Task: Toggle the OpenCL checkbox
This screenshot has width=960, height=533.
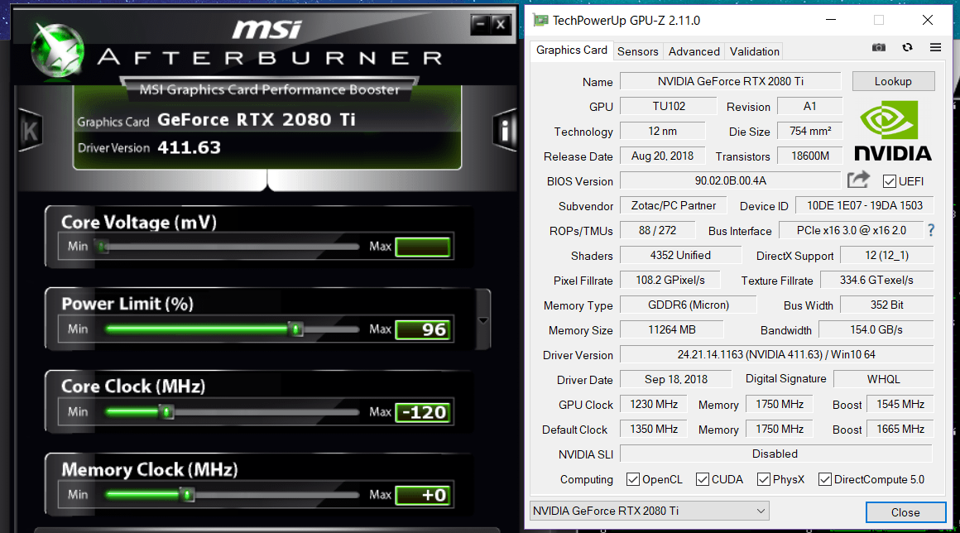Action: point(633,479)
